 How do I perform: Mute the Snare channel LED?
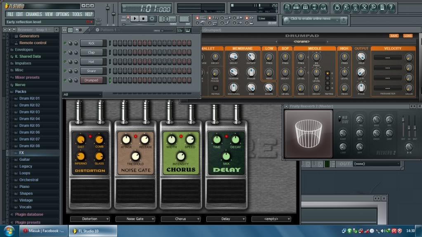[x=65, y=71]
